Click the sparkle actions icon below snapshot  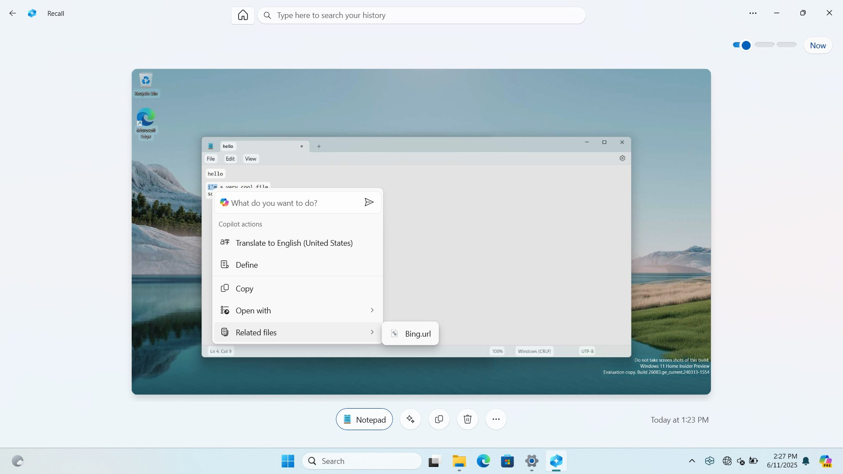coord(411,419)
